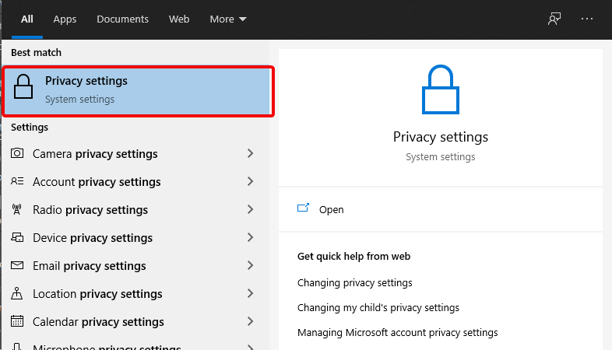612x350 pixels.
Task: Expand Account privacy settings arrow
Action: 251,181
